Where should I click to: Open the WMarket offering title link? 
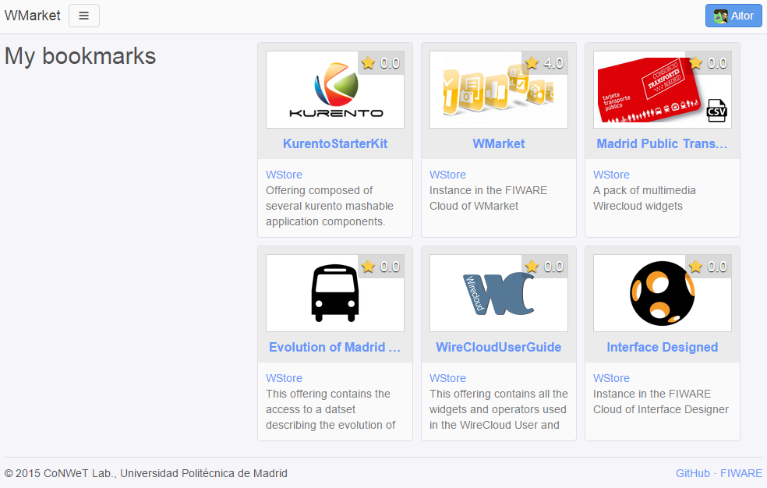point(498,143)
